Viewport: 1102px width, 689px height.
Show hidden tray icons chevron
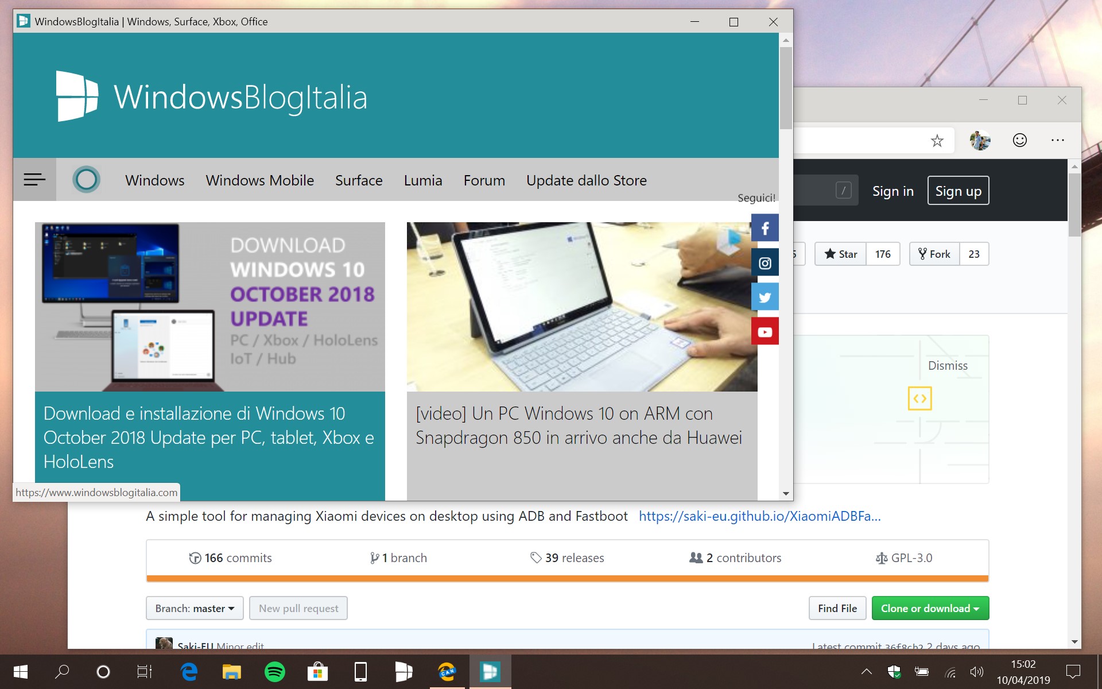(867, 672)
